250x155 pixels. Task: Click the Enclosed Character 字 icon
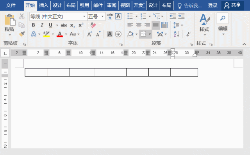point(118,34)
